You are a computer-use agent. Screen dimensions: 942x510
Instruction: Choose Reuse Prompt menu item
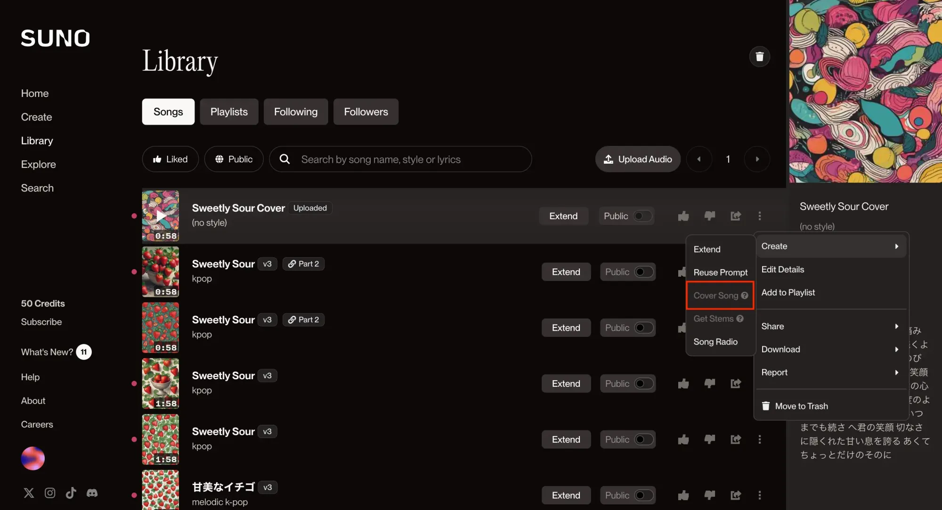[720, 272]
